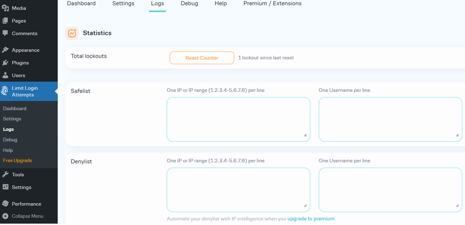Click the 'Total lockouts' label

89,56
